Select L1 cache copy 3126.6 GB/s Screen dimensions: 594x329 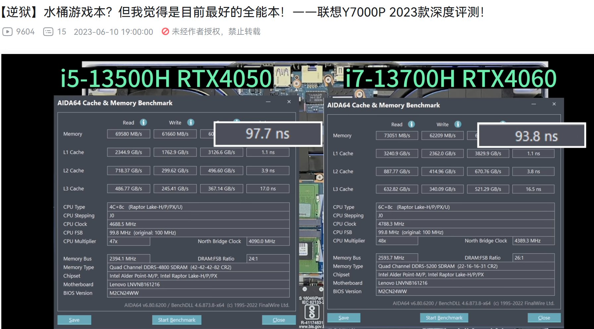(x=222, y=152)
